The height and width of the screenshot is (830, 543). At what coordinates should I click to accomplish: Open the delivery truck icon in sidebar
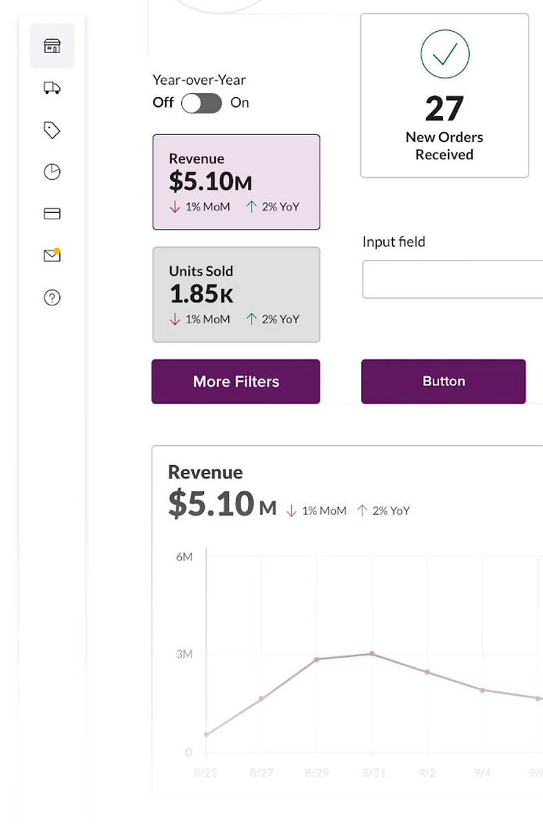pos(52,88)
